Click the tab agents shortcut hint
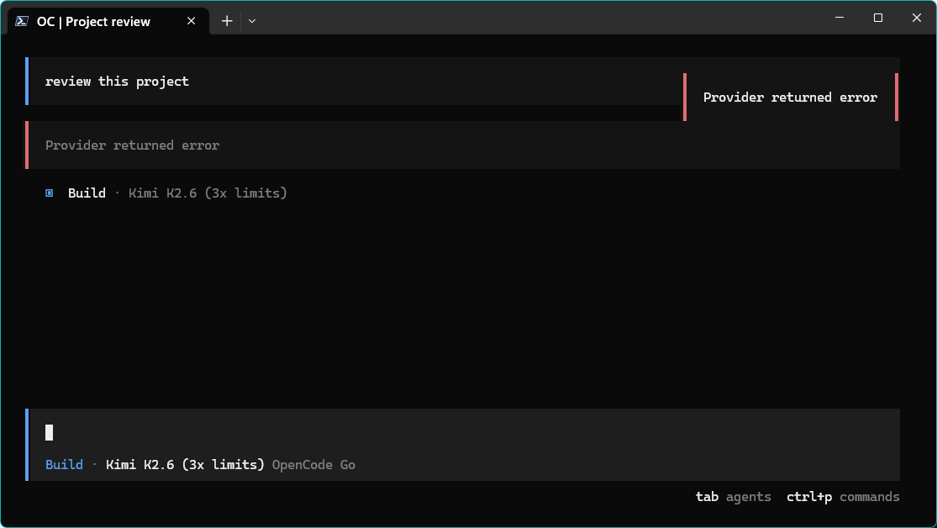 point(734,497)
